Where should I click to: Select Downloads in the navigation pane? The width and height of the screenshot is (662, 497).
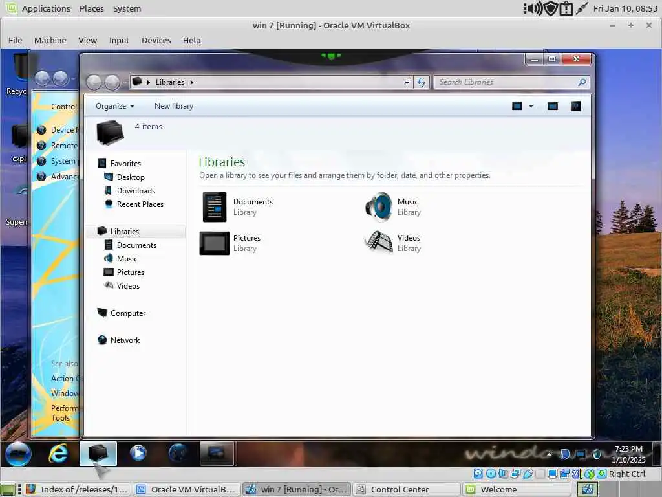[x=136, y=191]
